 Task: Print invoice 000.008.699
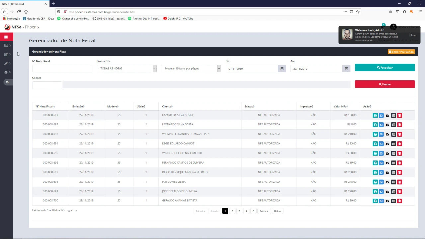[375, 192]
